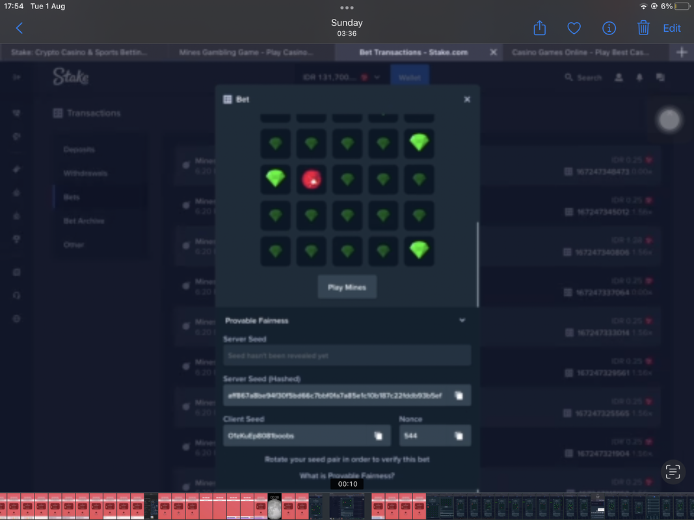Screen dimensions: 694x520
Task: Select Bets in transactions menu
Action: 72,197
